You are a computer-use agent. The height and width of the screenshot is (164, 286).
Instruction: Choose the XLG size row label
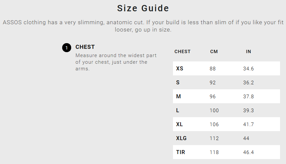pyautogui.click(x=181, y=138)
